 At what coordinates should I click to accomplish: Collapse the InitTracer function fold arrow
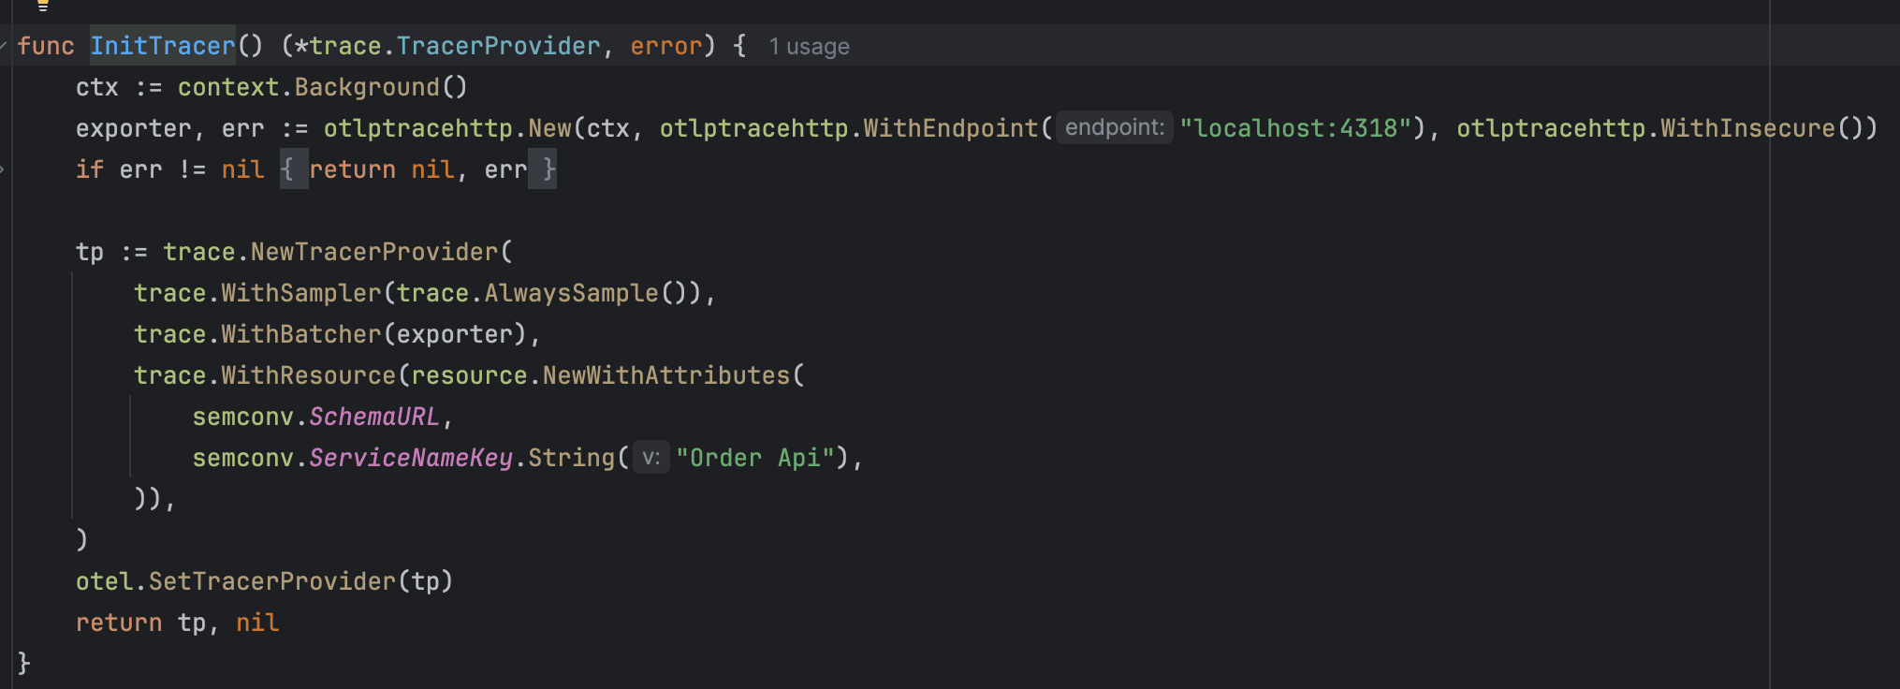4,46
